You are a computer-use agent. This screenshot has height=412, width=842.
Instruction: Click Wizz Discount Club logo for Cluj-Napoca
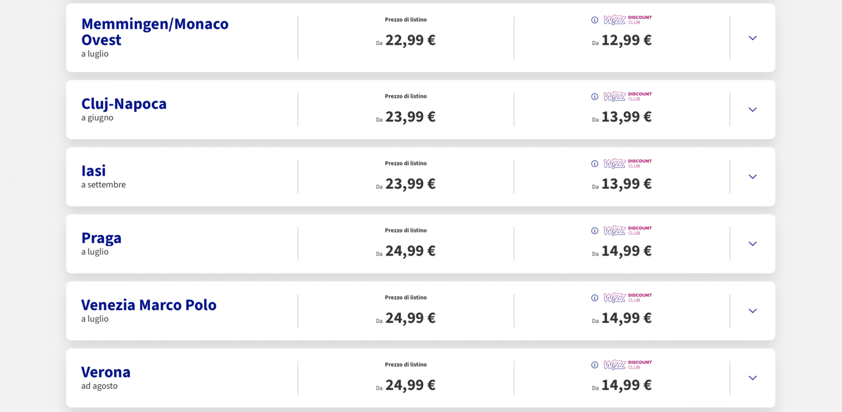(x=628, y=97)
